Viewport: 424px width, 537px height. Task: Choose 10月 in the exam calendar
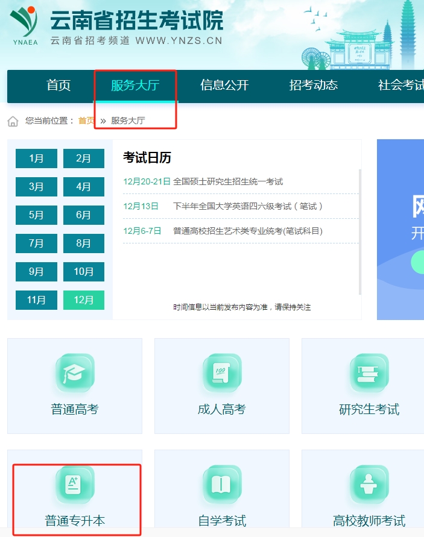[x=84, y=272]
